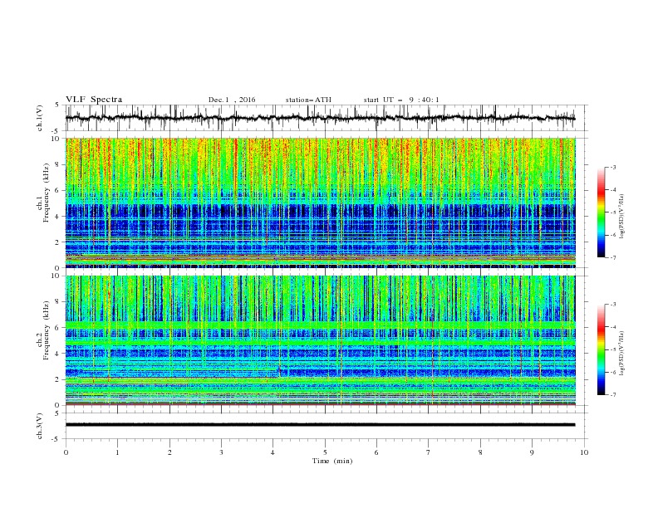Click the ch.1 frequency spectrogram plot
Screen dimensions: 658x508
point(320,203)
